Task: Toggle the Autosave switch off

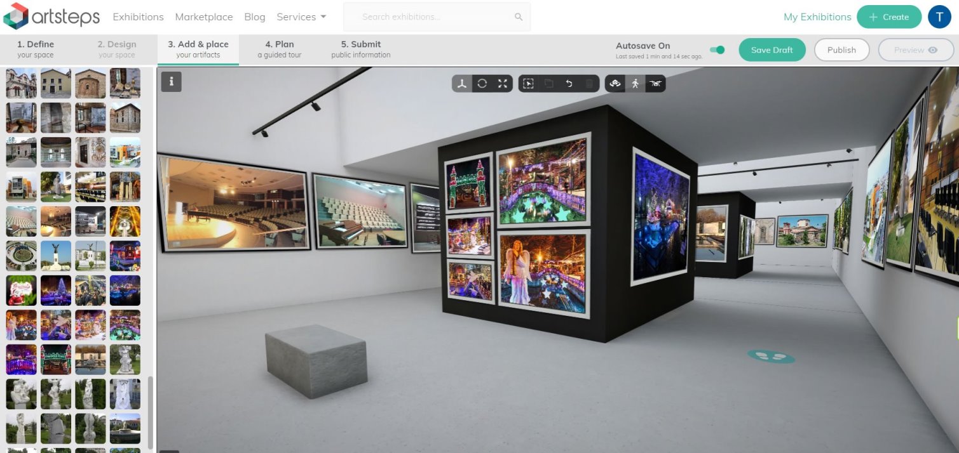Action: pyautogui.click(x=718, y=50)
